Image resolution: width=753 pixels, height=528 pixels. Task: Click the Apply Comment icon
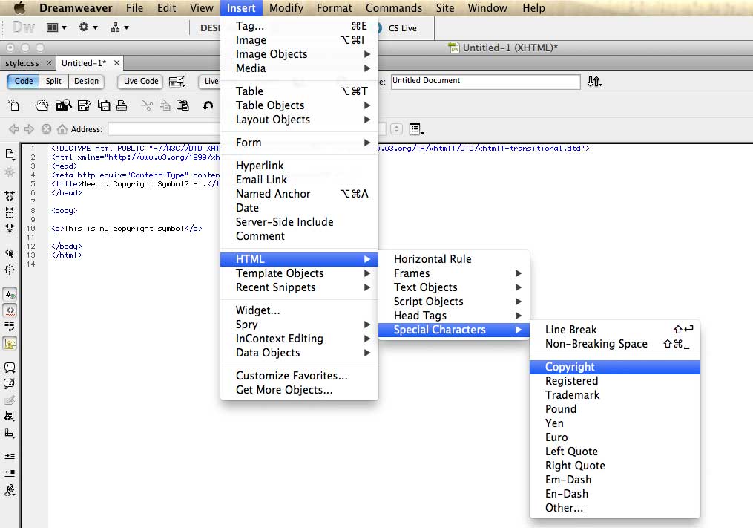(10, 368)
